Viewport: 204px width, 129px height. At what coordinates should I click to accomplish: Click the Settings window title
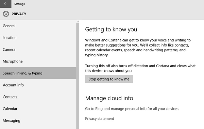(x=19, y=4)
